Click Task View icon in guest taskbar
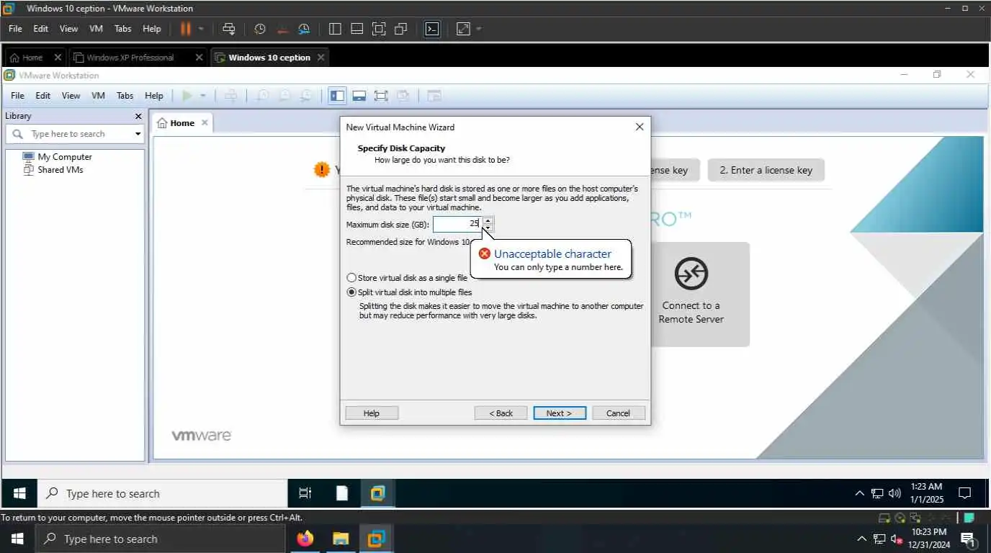Viewport: 991px width, 553px height. [x=305, y=493]
